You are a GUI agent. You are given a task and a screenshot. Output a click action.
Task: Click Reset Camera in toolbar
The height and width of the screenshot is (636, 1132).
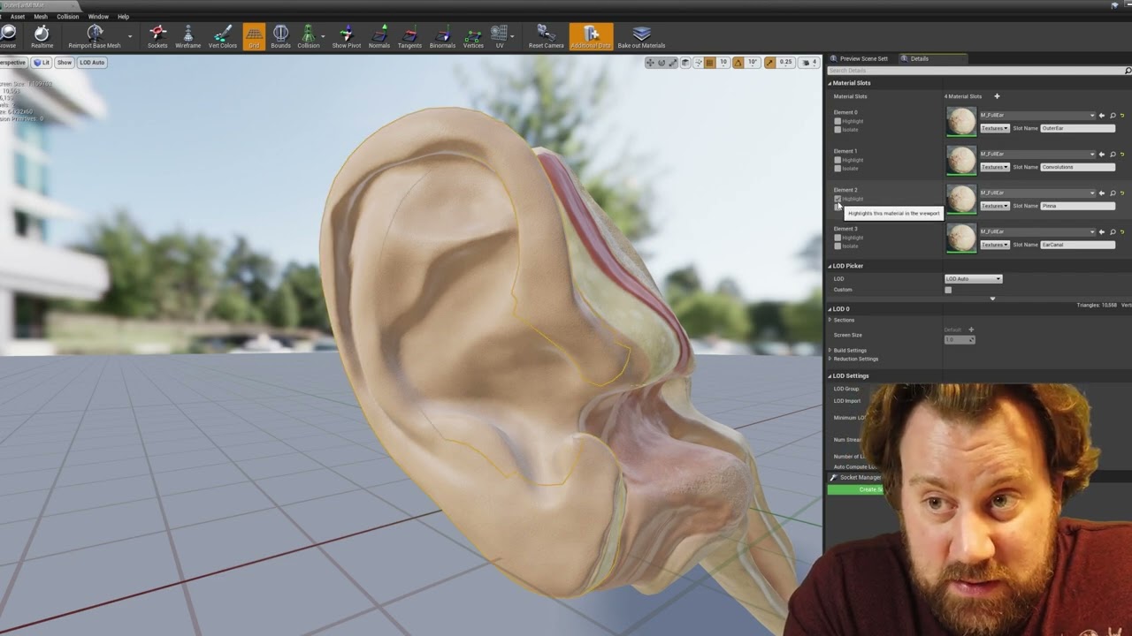[546, 34]
